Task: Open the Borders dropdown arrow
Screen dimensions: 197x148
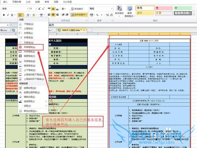Action: pos(23,15)
